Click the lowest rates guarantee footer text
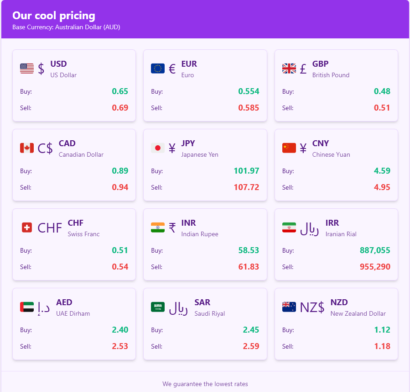Screen dimensions: 410x392 click(x=205, y=384)
